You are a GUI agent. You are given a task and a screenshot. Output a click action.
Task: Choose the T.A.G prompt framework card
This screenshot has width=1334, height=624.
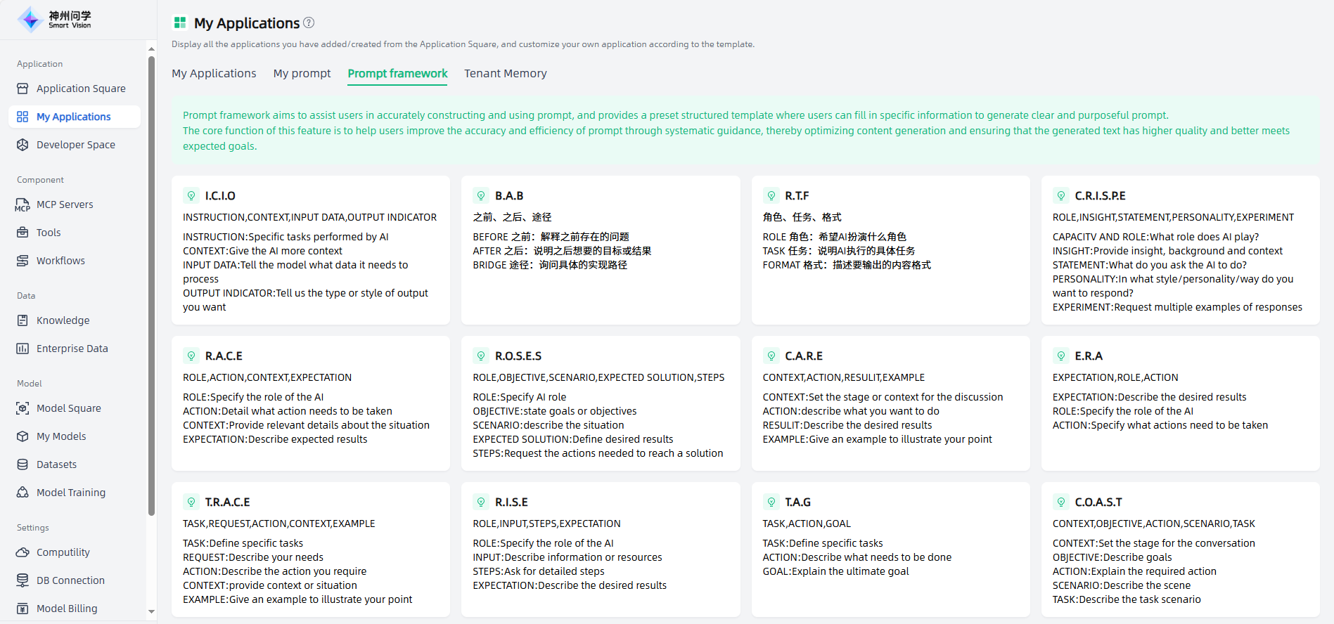(x=890, y=549)
